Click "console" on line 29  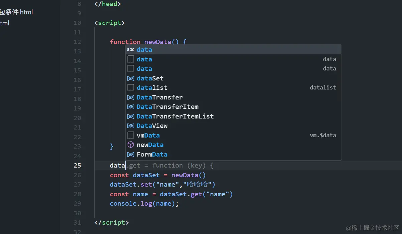[x=123, y=203]
